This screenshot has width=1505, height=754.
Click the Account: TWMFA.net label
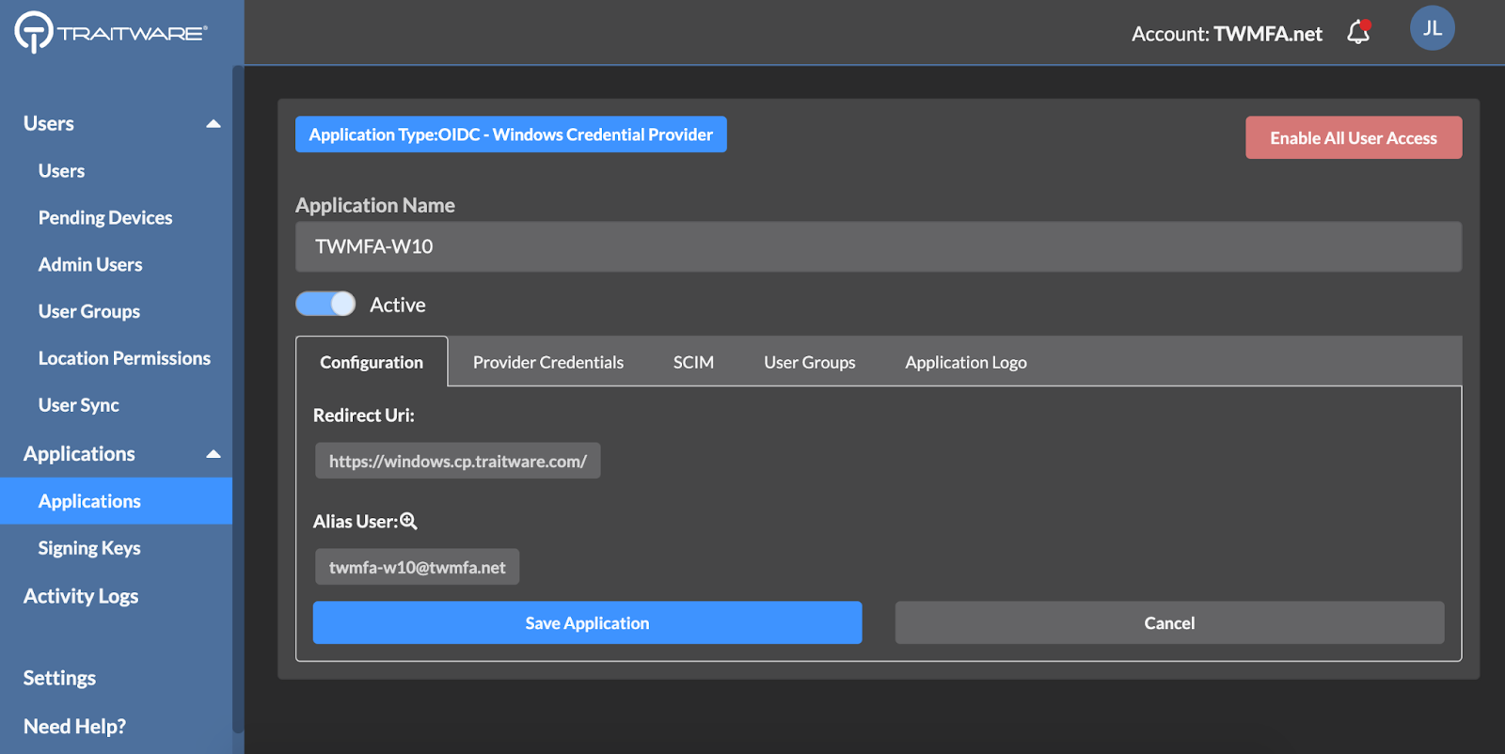[1227, 34]
